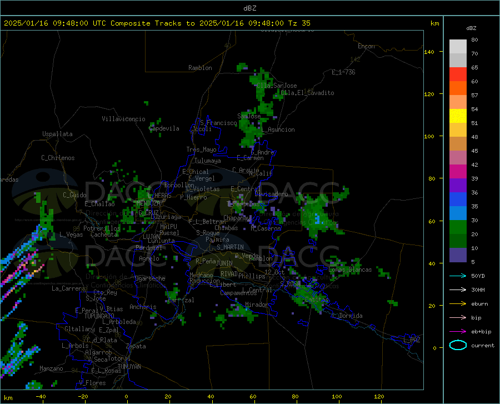
Task: Click the Manzano map label
Action: click(x=51, y=368)
